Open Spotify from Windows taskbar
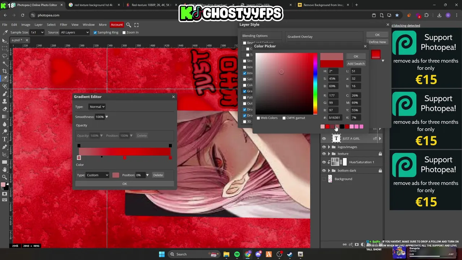Image resolution: width=462 pixels, height=260 pixels. (x=237, y=254)
